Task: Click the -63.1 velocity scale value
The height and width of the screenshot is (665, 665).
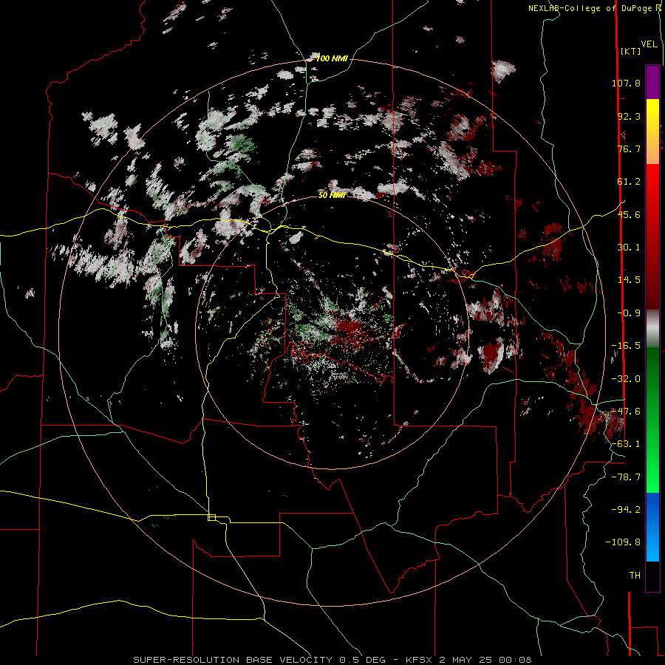Action: tap(626, 444)
